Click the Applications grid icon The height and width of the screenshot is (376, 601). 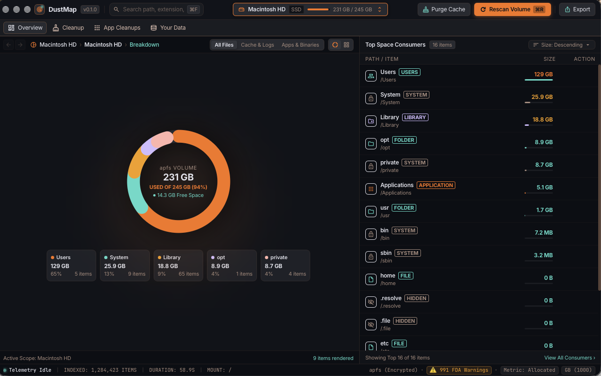pyautogui.click(x=371, y=189)
